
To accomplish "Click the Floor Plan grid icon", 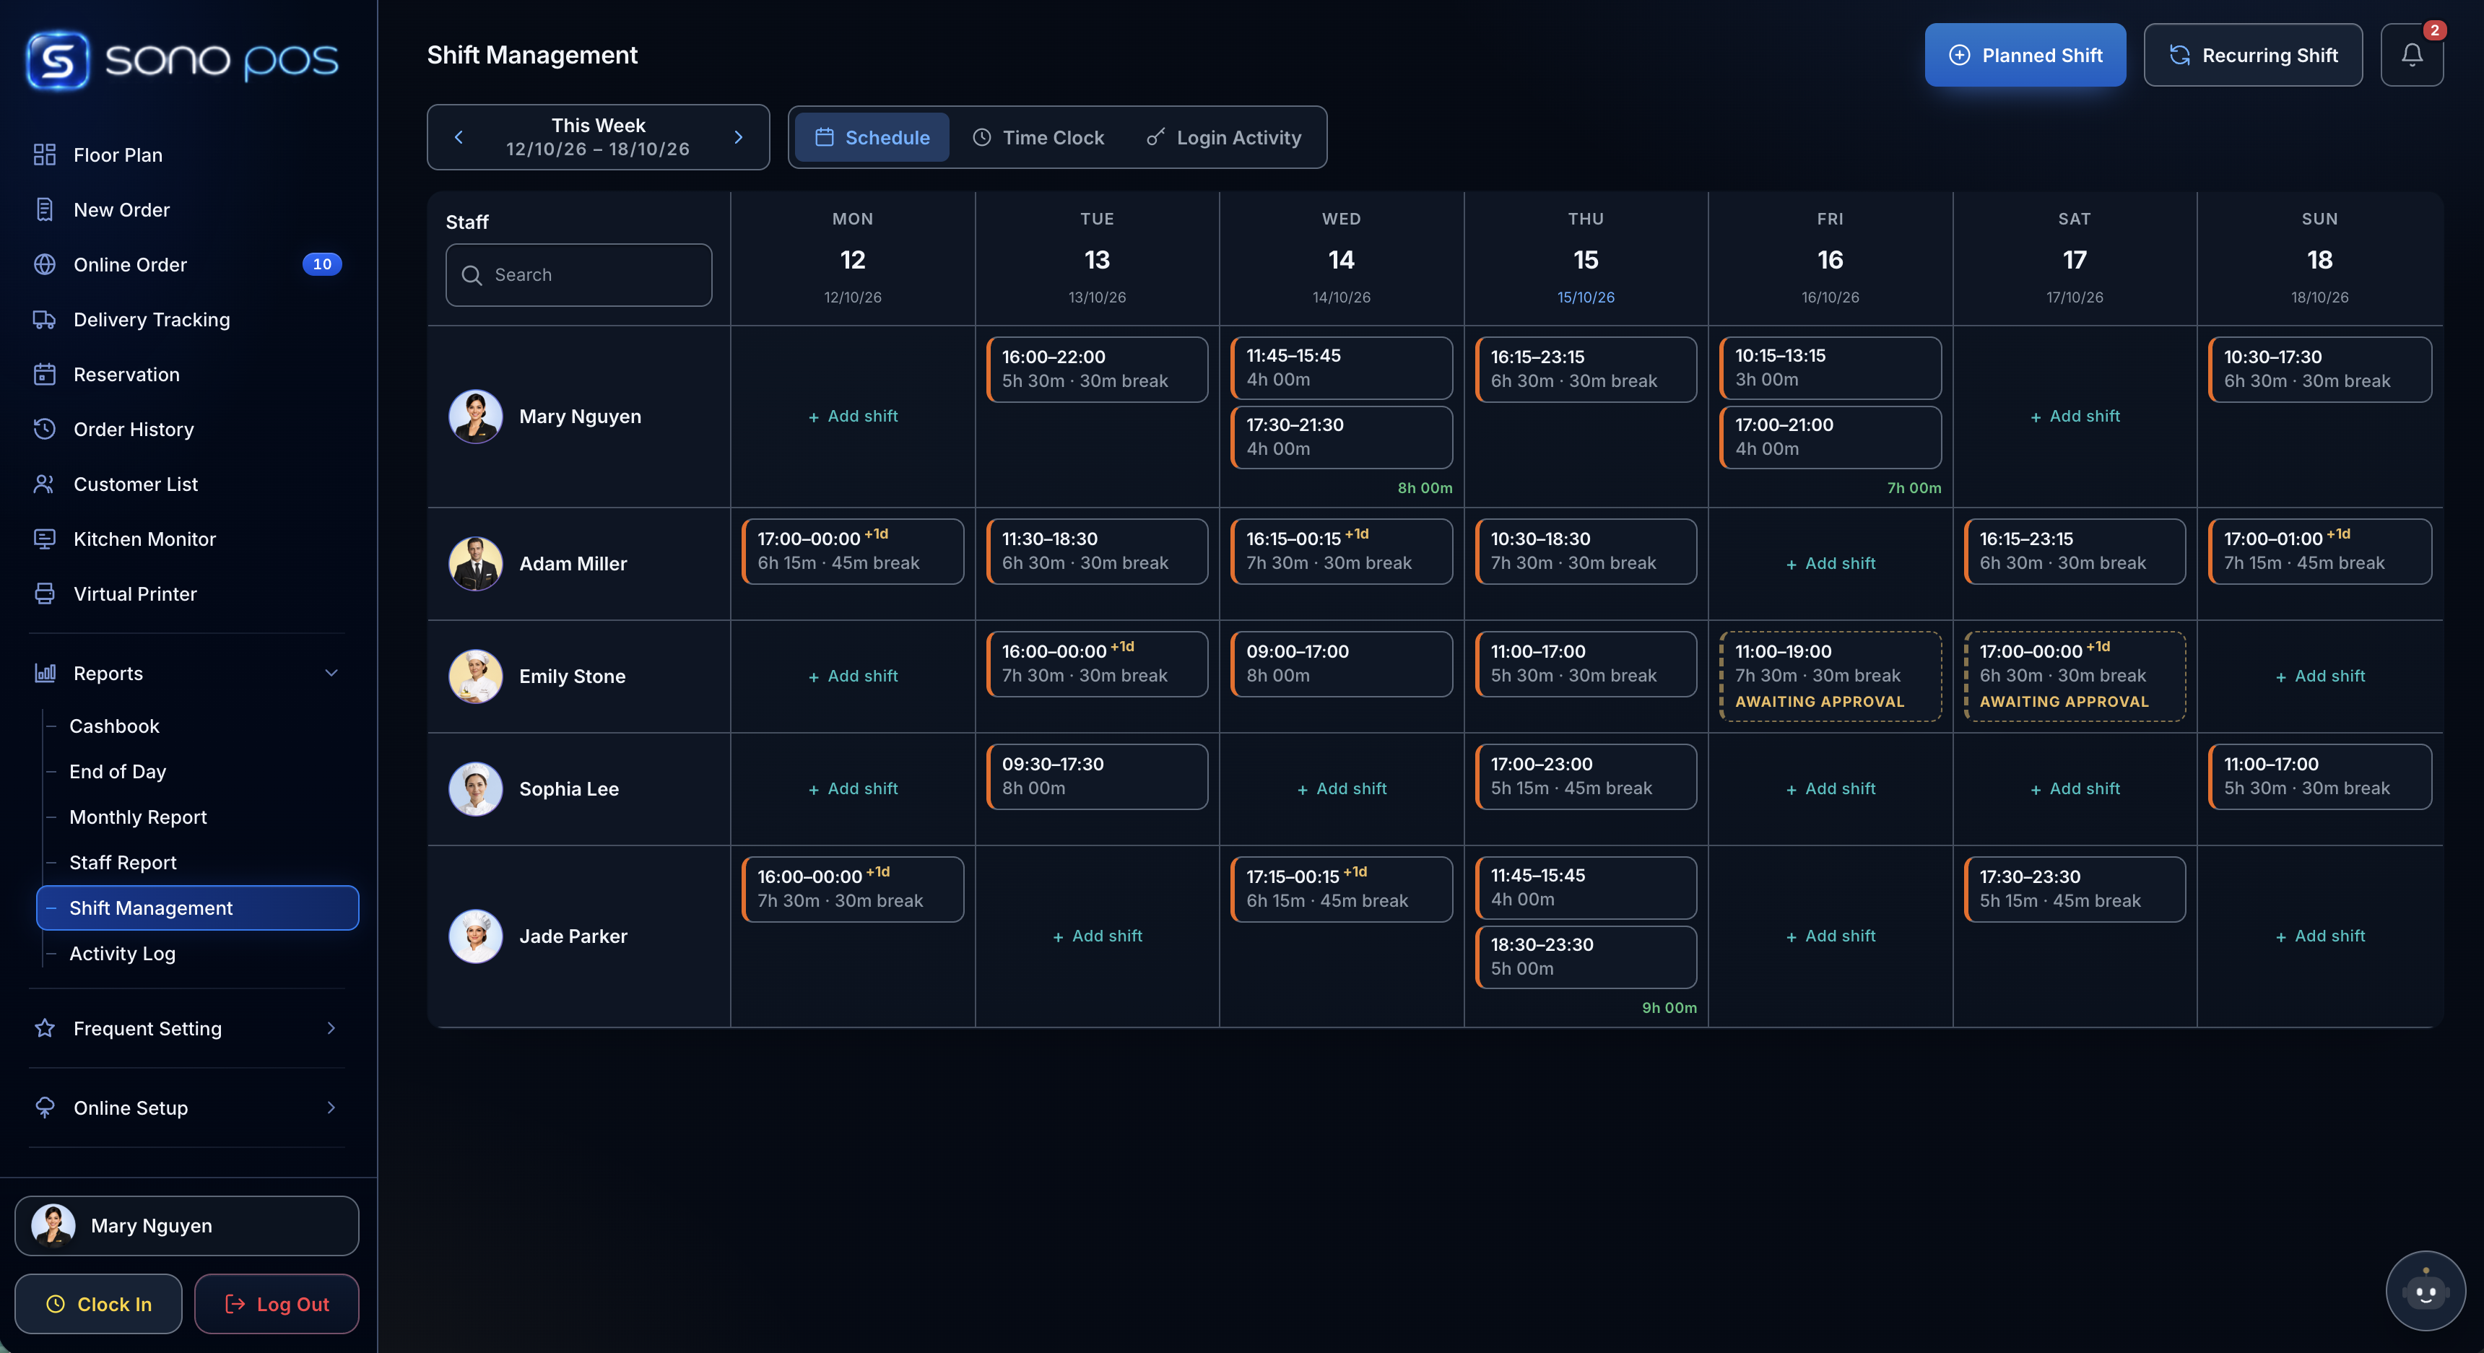I will [x=44, y=155].
